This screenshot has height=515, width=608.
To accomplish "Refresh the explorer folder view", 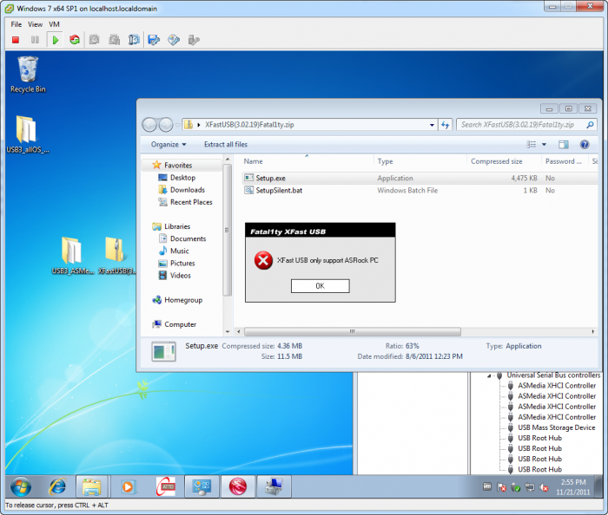I will [x=445, y=125].
